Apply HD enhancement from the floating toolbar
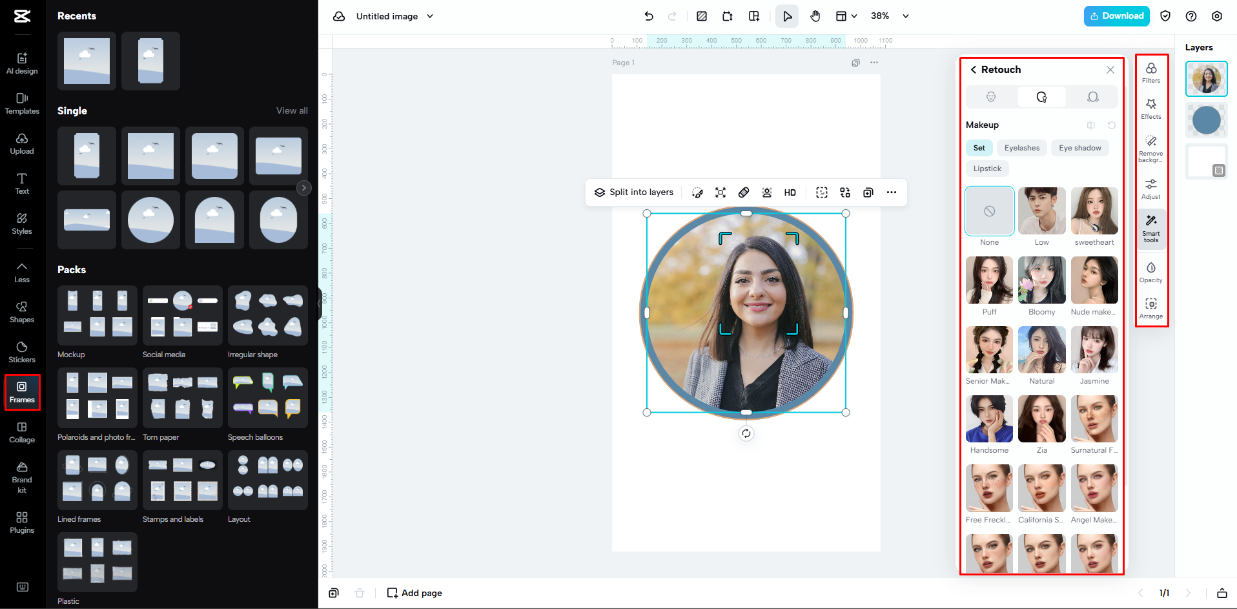Screen dimensions: 1237x609 (790, 192)
